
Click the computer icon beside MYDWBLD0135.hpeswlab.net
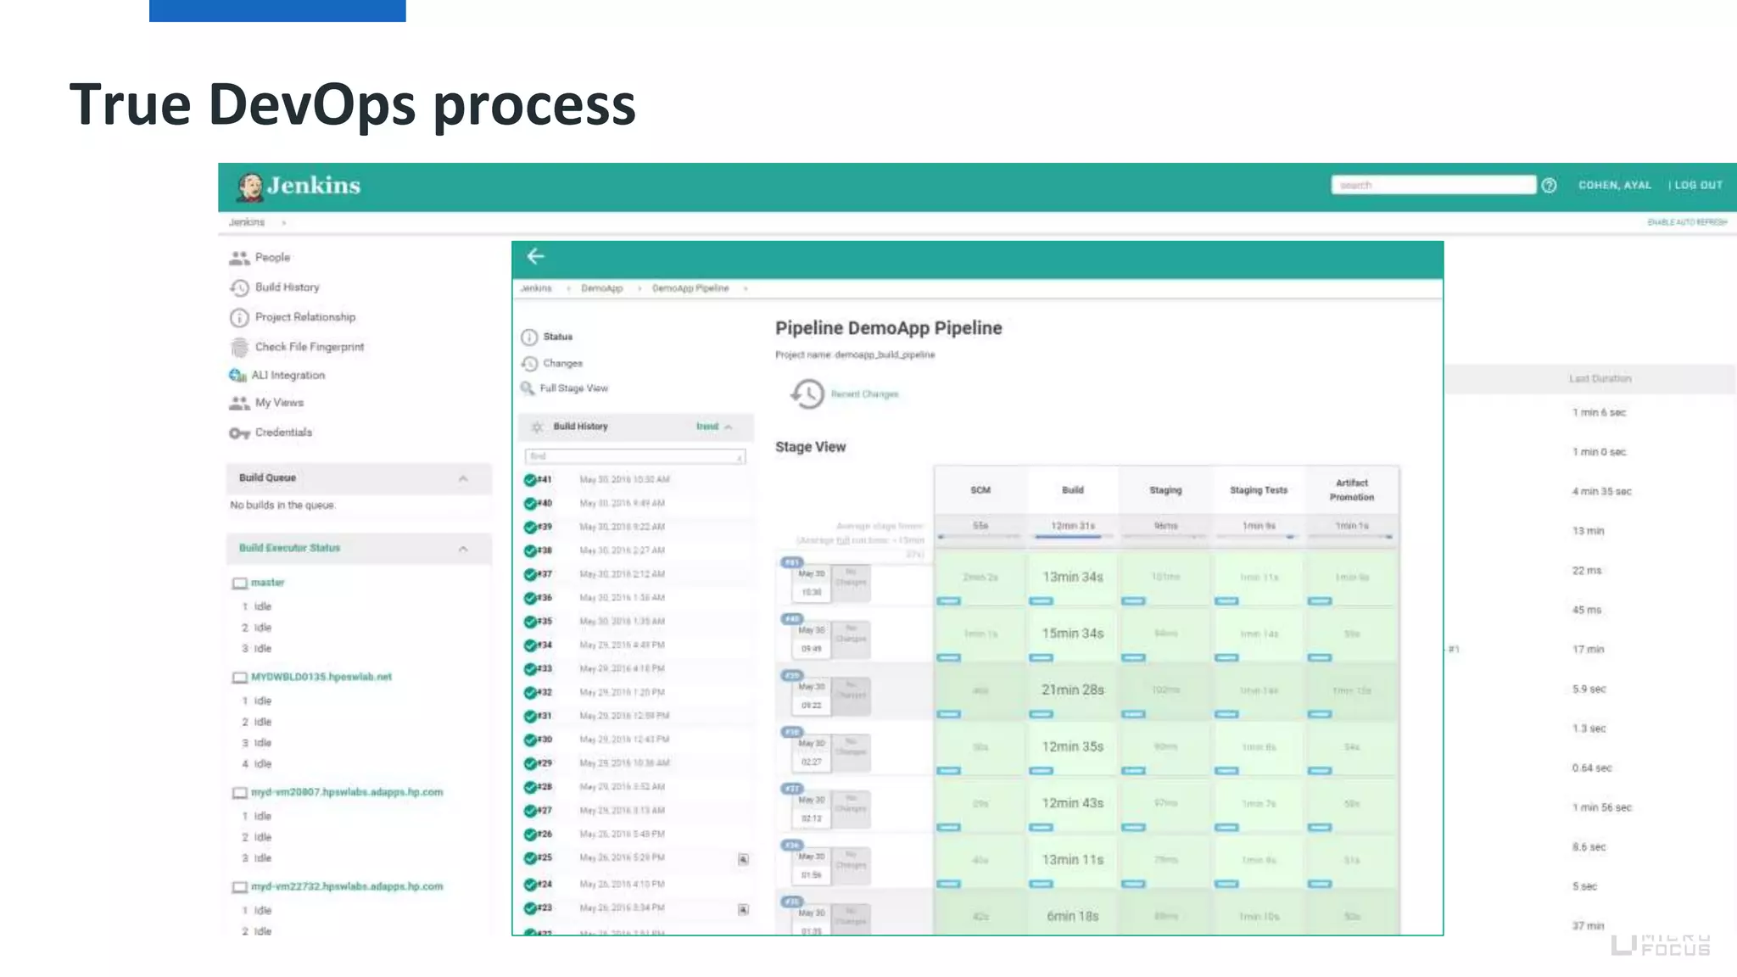click(x=240, y=678)
